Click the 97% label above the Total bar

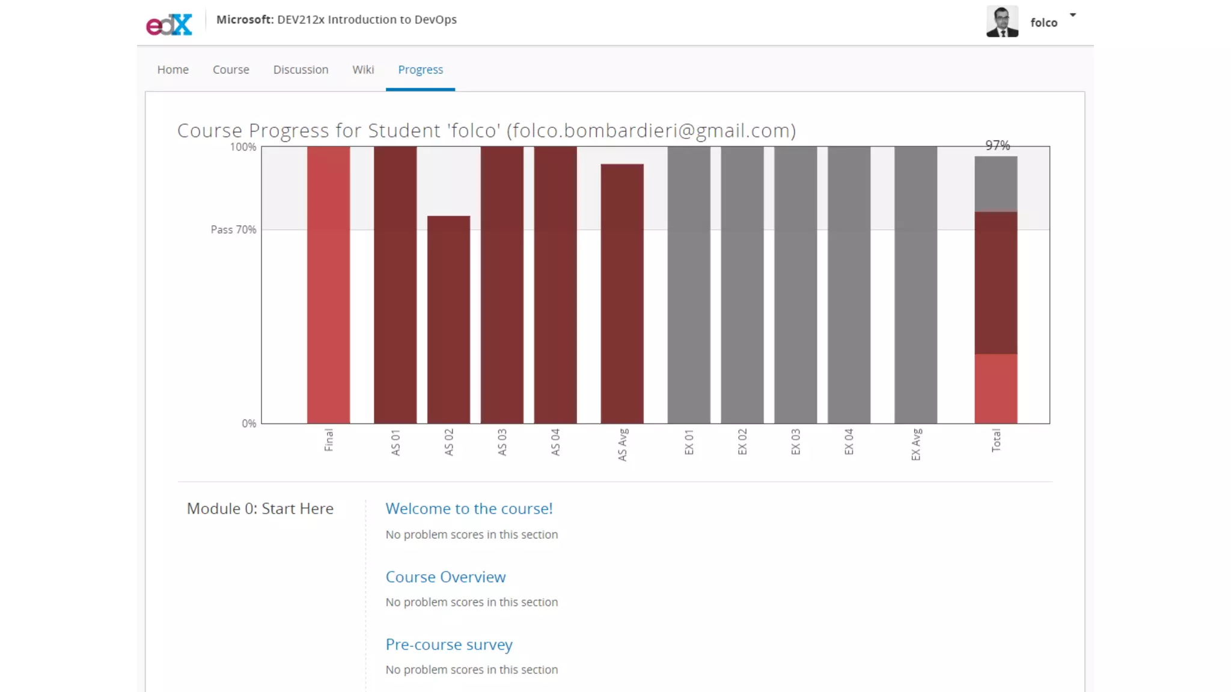point(997,145)
